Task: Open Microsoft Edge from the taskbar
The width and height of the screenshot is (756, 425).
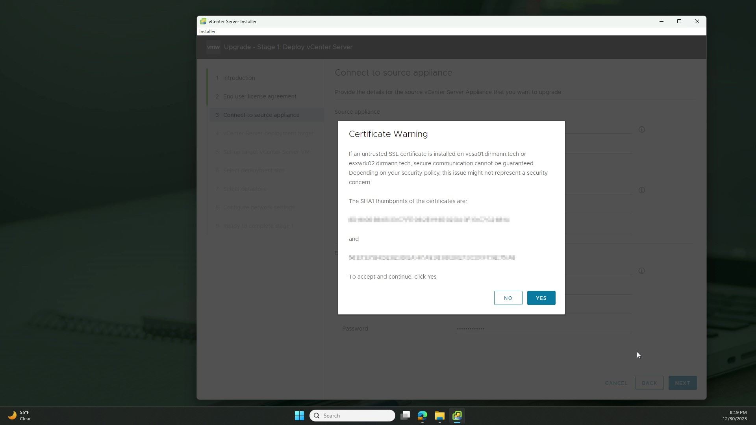Action: click(x=422, y=416)
